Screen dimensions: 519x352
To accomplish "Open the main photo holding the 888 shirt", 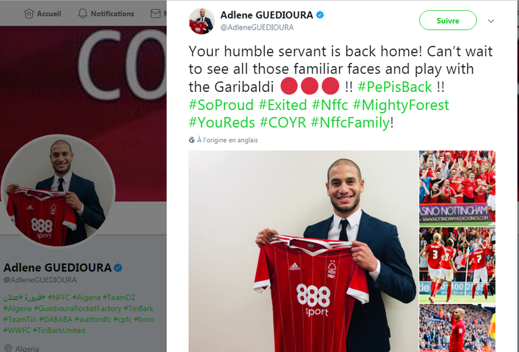I will [303, 251].
